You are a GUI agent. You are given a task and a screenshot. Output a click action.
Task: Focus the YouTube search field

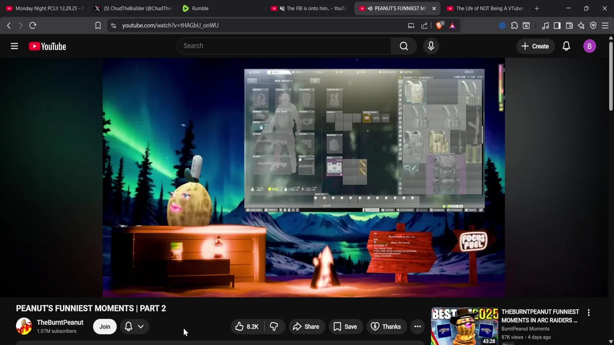[x=284, y=46]
